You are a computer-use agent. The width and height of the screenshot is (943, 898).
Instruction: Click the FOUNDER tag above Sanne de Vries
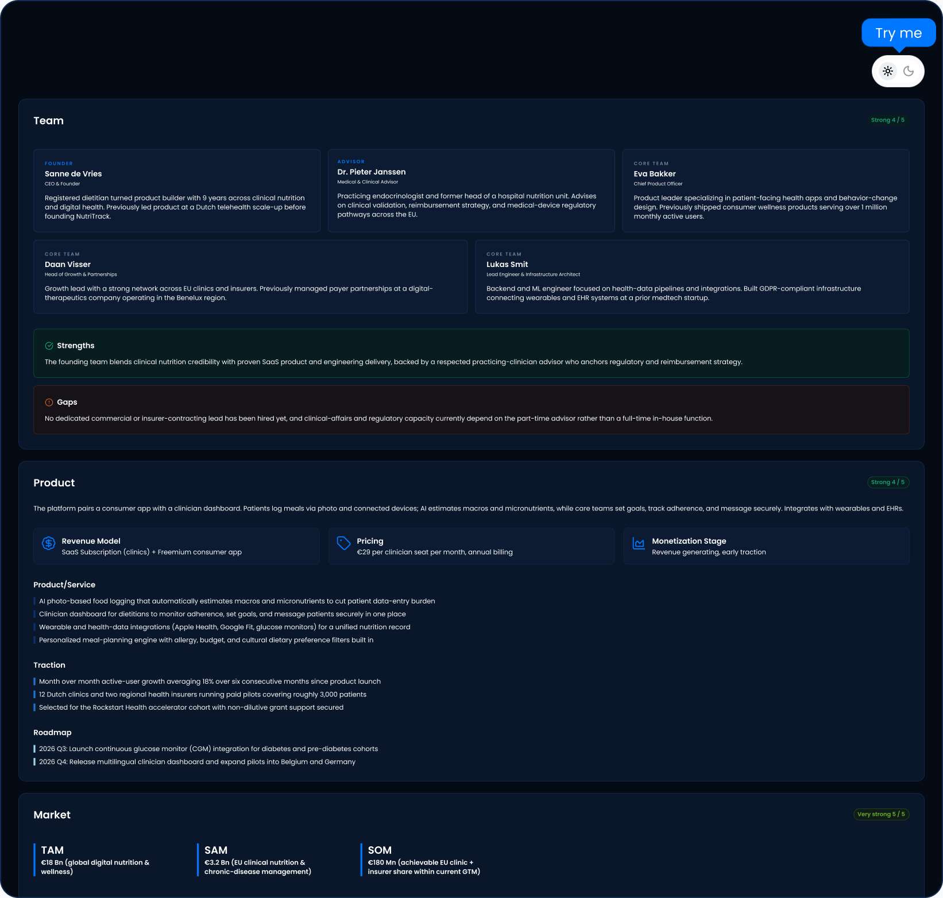click(x=59, y=164)
